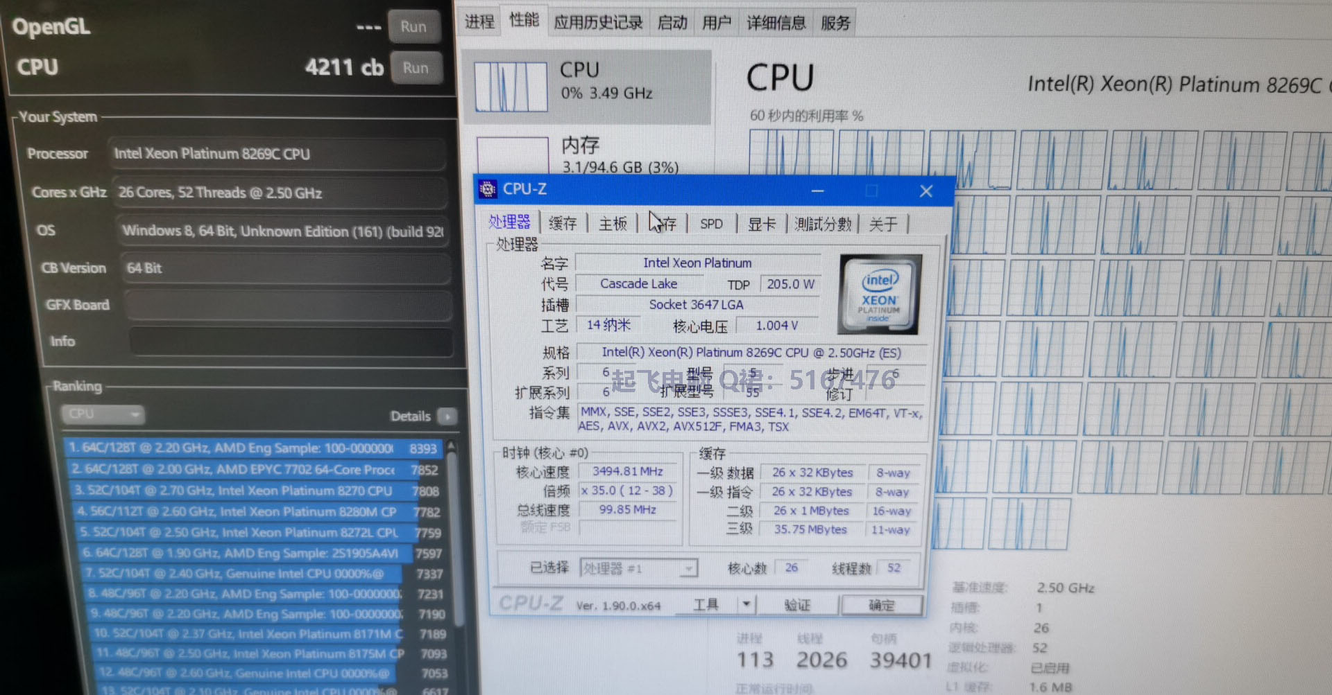1332x695 pixels.
Task: Select the SPD tab in CPU-Z
Action: pos(711,225)
